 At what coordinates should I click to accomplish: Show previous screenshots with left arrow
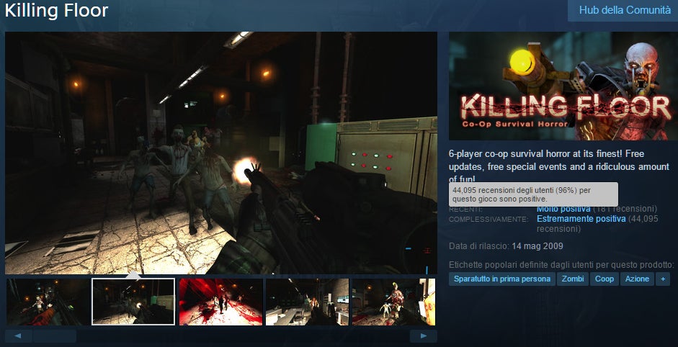pos(19,335)
